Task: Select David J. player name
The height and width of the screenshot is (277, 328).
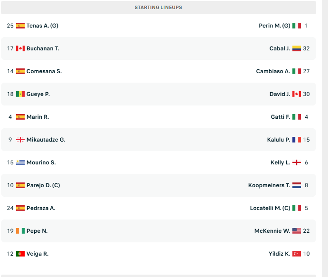Action: click(x=280, y=94)
